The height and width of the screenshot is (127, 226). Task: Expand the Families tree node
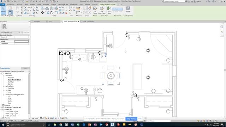point(1,118)
